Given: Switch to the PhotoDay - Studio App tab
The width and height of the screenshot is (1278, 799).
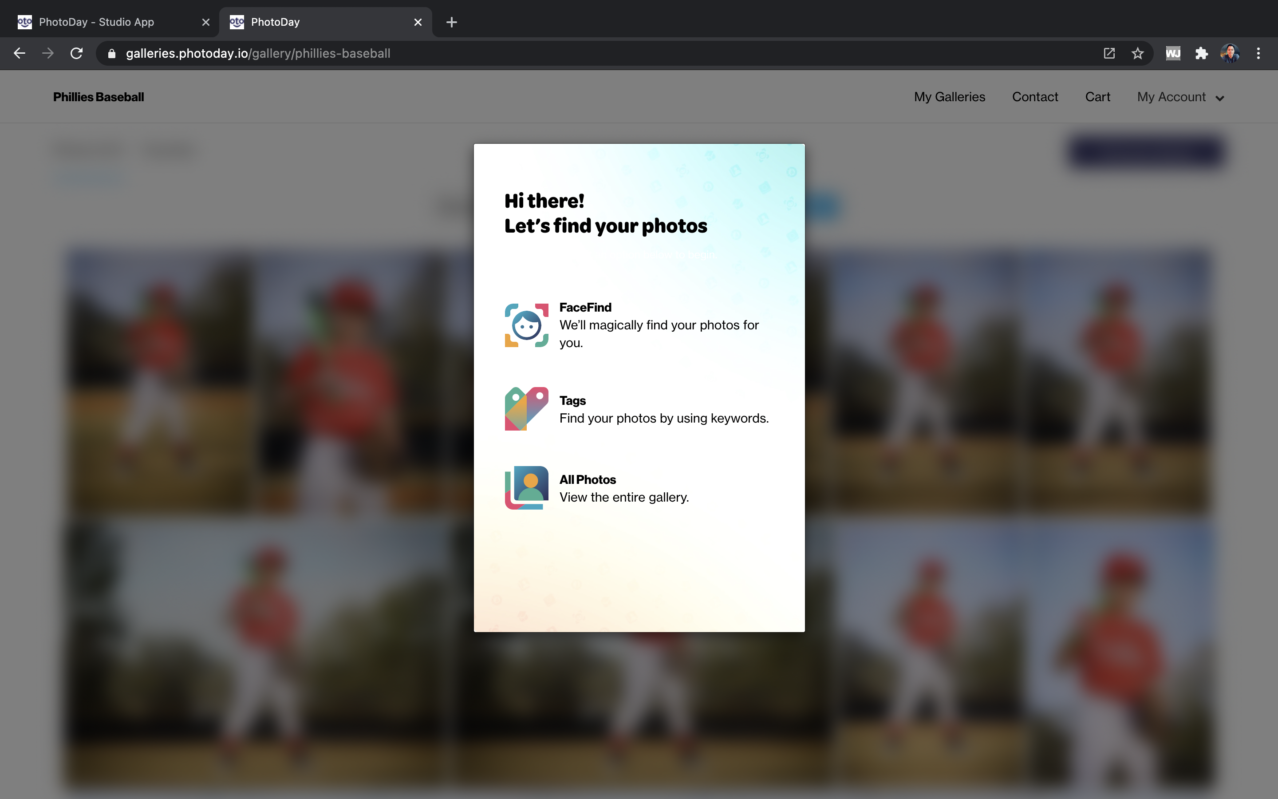Looking at the screenshot, I should click(x=97, y=22).
